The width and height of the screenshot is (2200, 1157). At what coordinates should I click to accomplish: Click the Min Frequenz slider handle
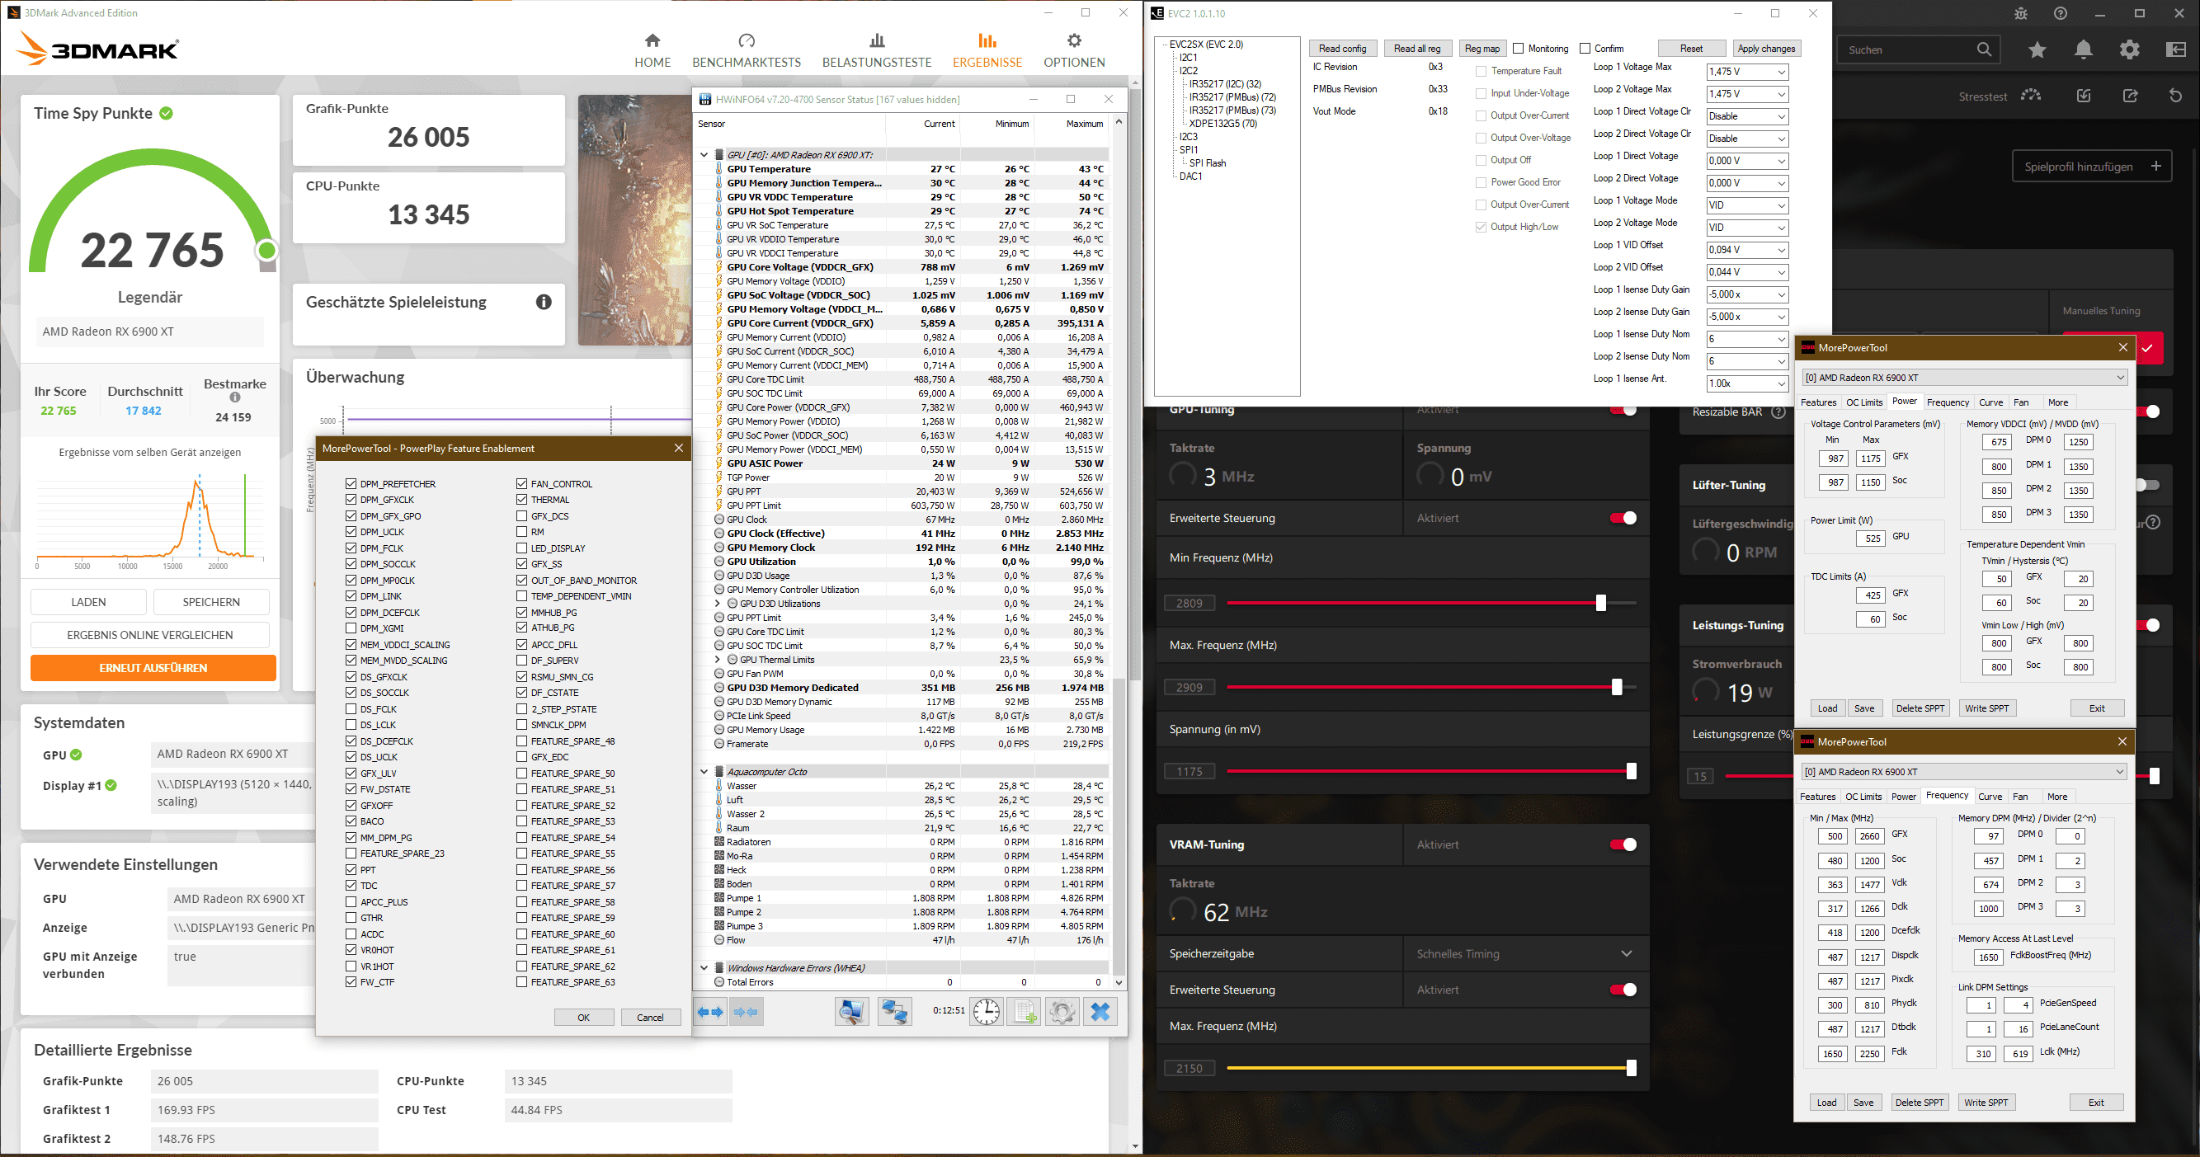pyautogui.click(x=1600, y=603)
